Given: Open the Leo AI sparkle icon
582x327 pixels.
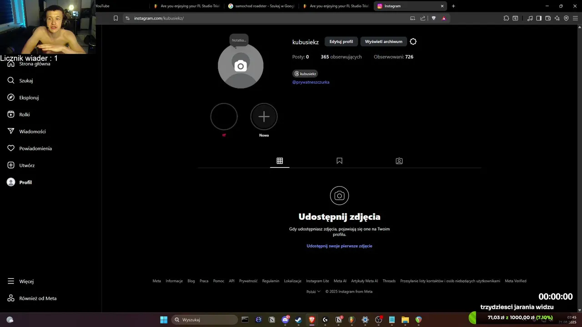Looking at the screenshot, I should [557, 18].
